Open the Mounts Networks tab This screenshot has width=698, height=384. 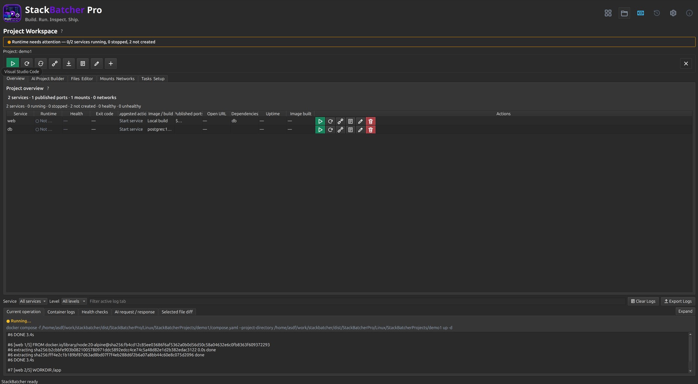pos(117,79)
